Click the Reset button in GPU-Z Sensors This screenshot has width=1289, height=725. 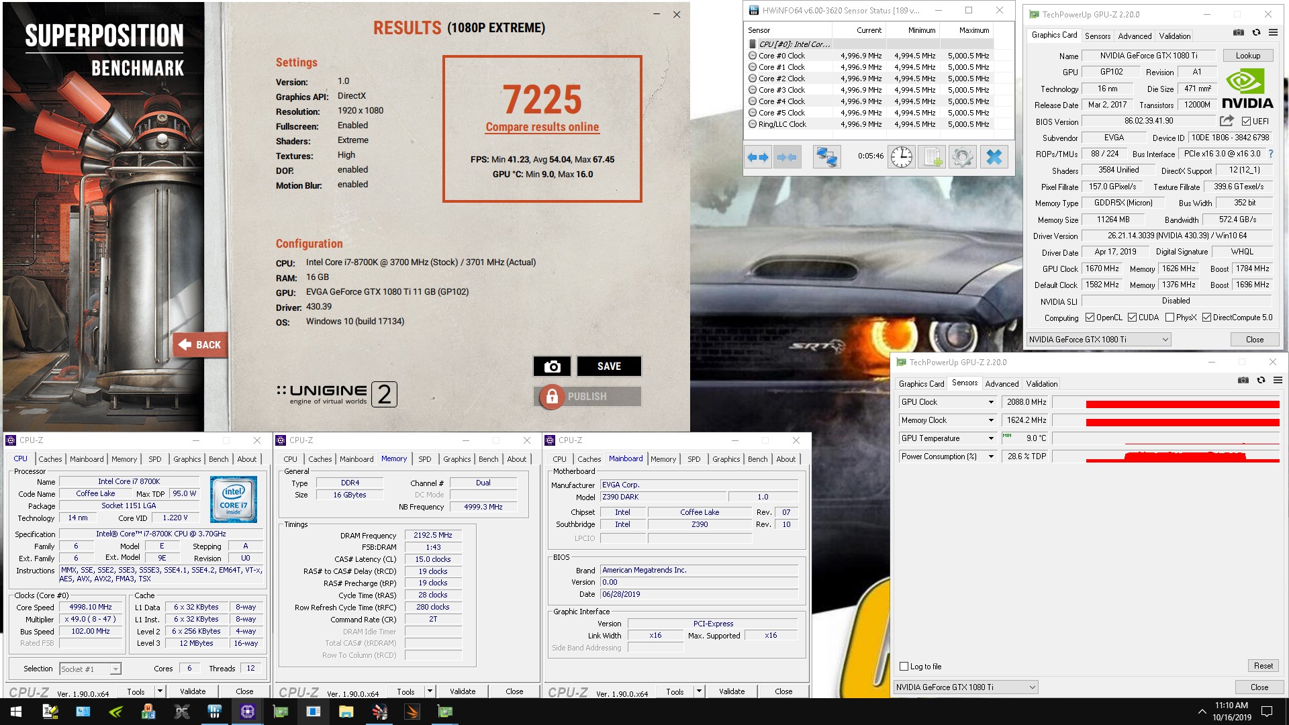tap(1263, 666)
